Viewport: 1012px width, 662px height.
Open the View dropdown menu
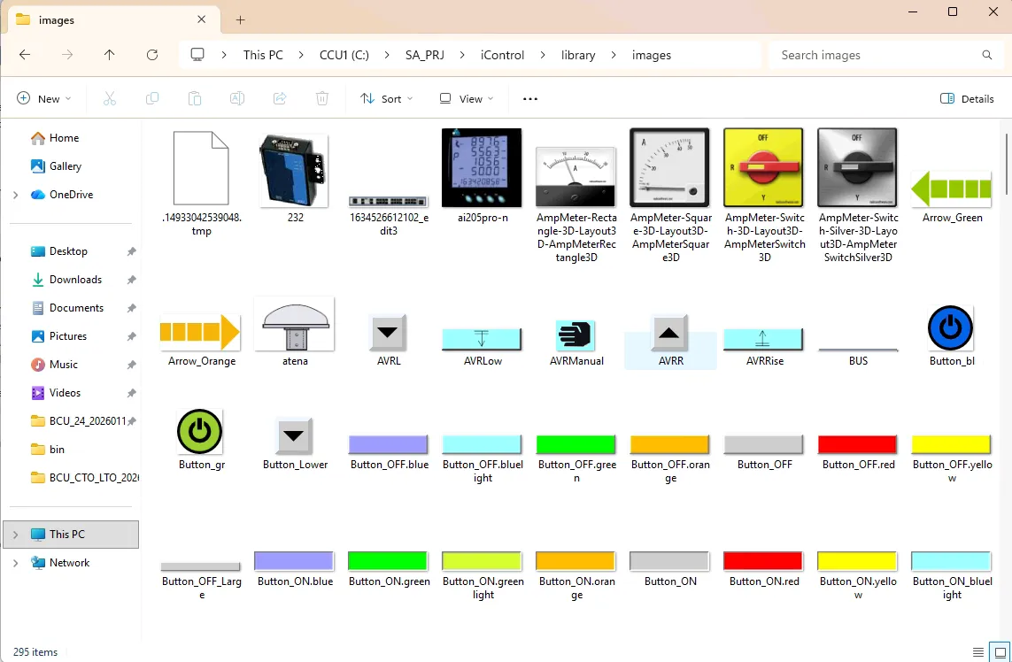pyautogui.click(x=467, y=99)
